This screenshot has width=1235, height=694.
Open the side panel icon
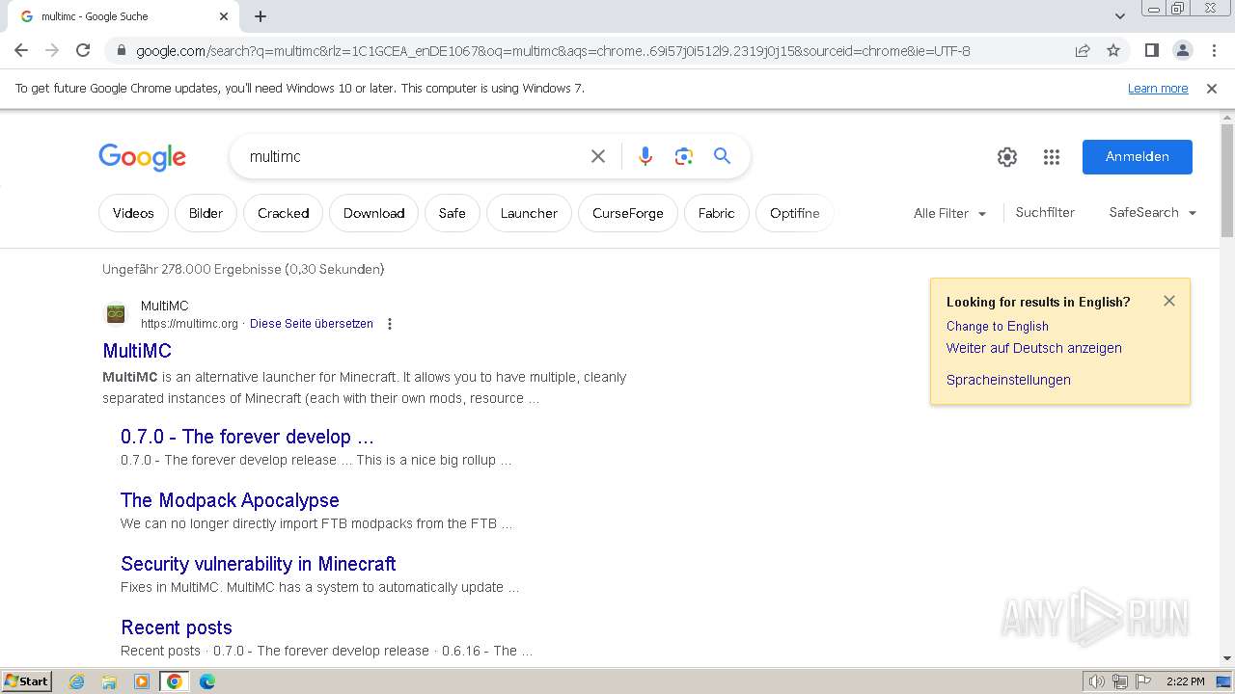[1151, 50]
